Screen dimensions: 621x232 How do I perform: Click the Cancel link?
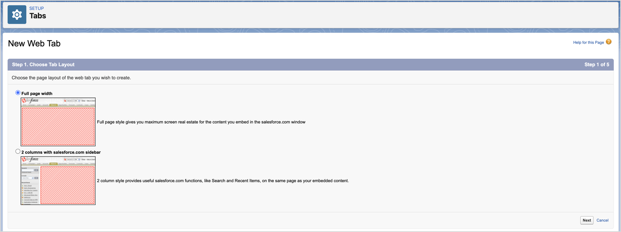(x=602, y=220)
